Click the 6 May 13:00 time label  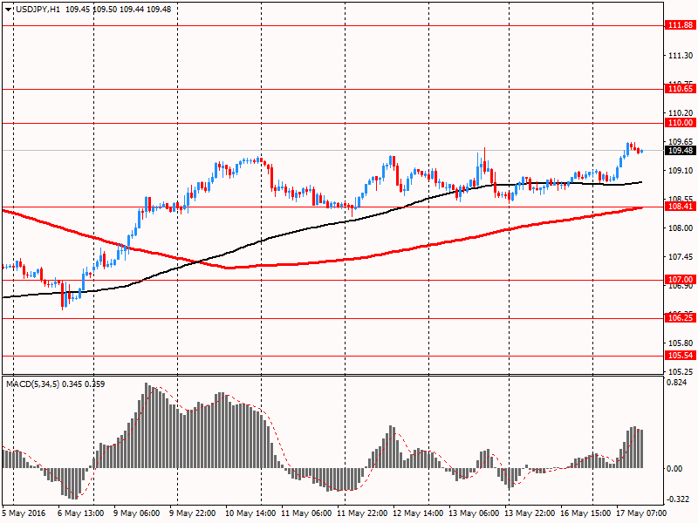click(x=80, y=513)
